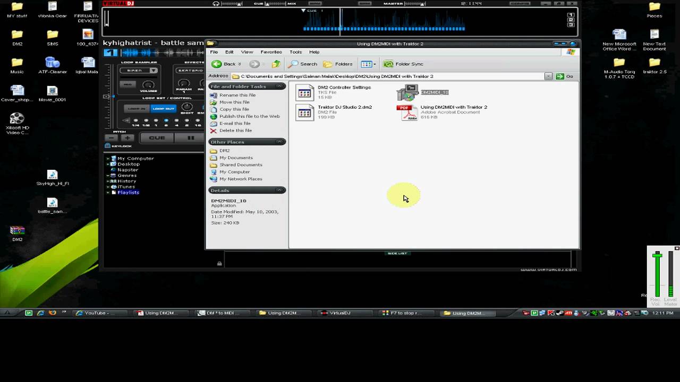Viewport: 680px width, 382px height.
Task: Open the Search pane in Explorer
Action: point(303,64)
